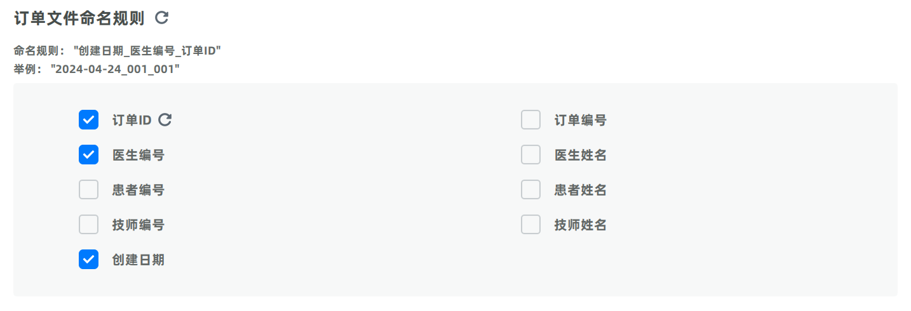Disable the 创建日期 checkbox
The image size is (911, 311).
pyautogui.click(x=88, y=259)
